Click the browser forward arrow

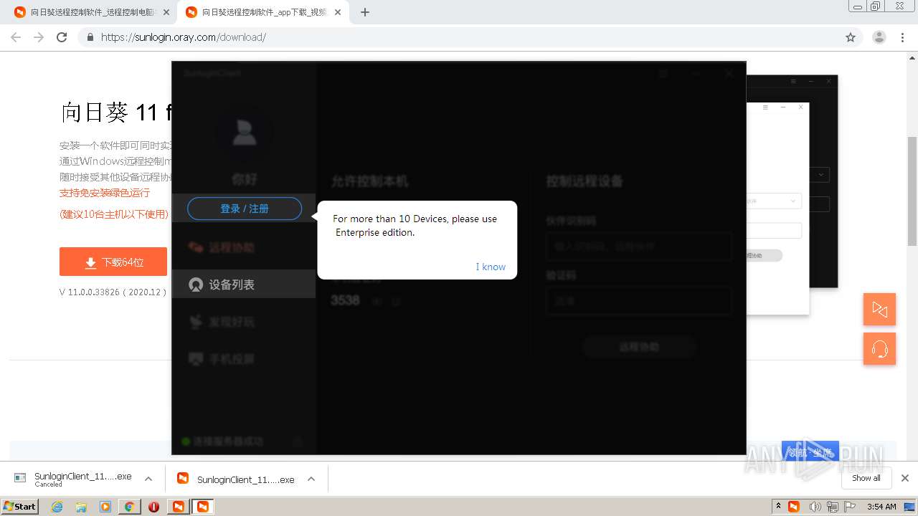pos(39,37)
